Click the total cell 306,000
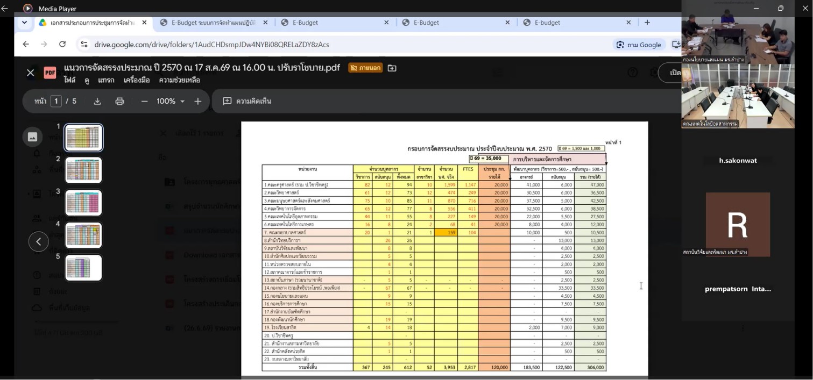 click(x=590, y=368)
